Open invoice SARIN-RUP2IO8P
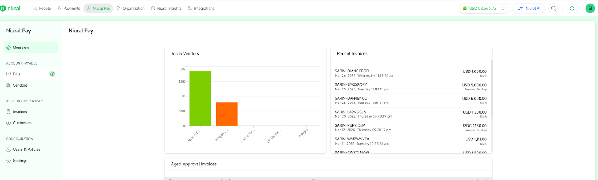 click(x=411, y=127)
